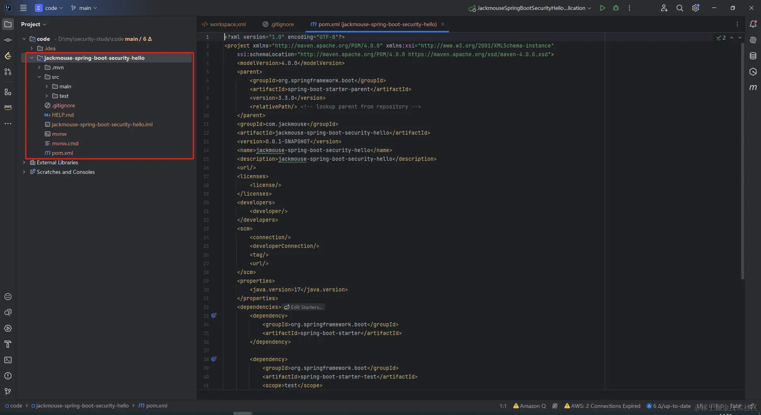Open the AWS Toolkit panel
Image resolution: width=761 pixels, height=415 pixels.
pyautogui.click(x=8, y=107)
